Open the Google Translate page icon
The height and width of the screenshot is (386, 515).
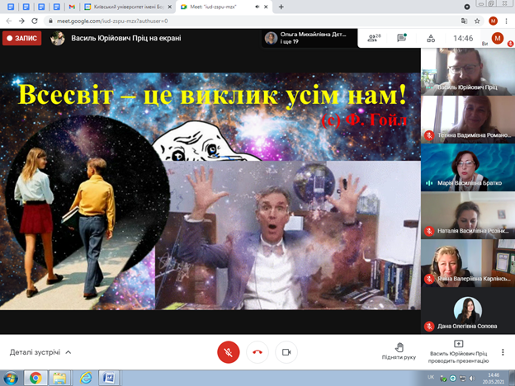tap(465, 21)
